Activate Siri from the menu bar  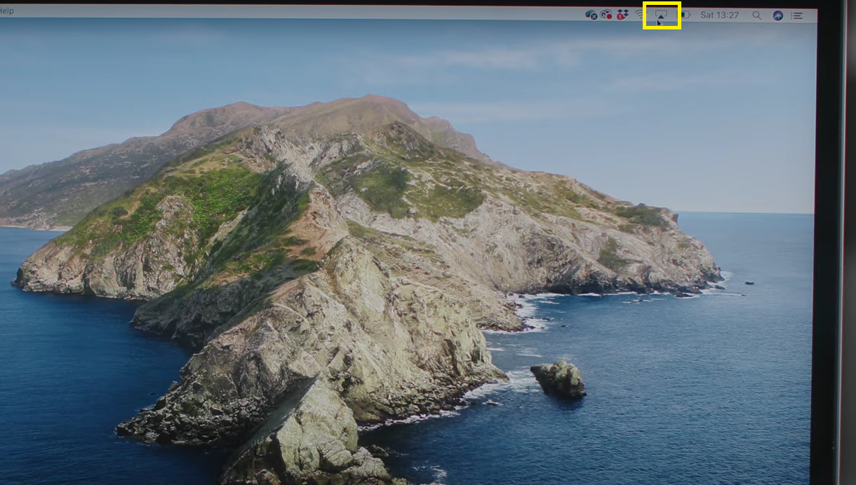pyautogui.click(x=777, y=15)
